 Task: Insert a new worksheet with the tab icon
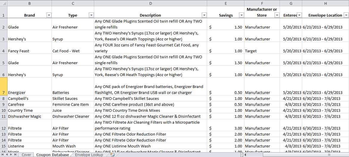pyautogui.click(x=112, y=155)
